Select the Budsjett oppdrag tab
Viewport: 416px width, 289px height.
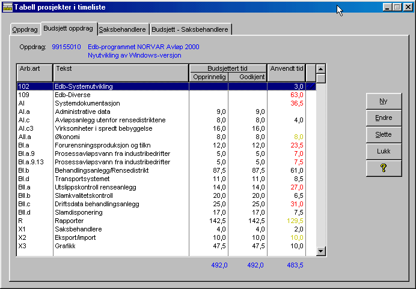68,29
